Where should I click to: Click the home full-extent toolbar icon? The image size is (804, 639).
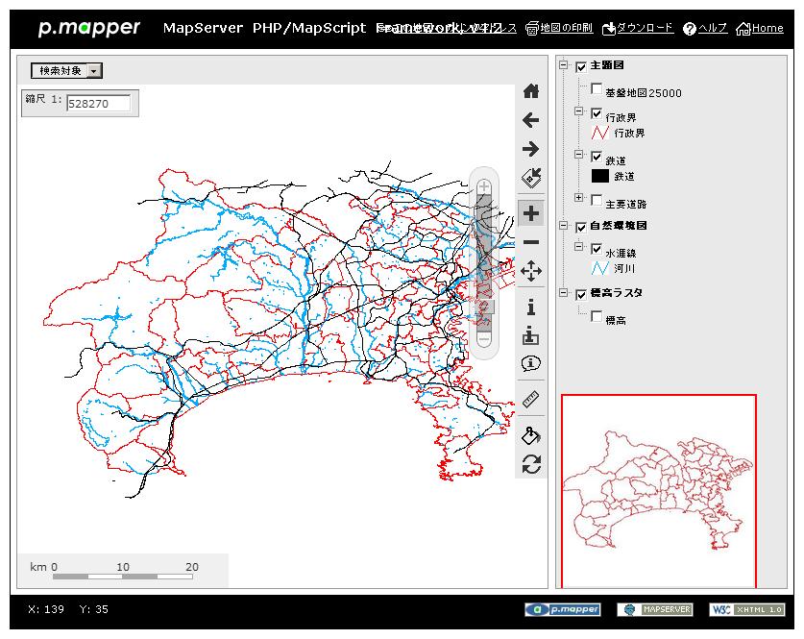[530, 91]
